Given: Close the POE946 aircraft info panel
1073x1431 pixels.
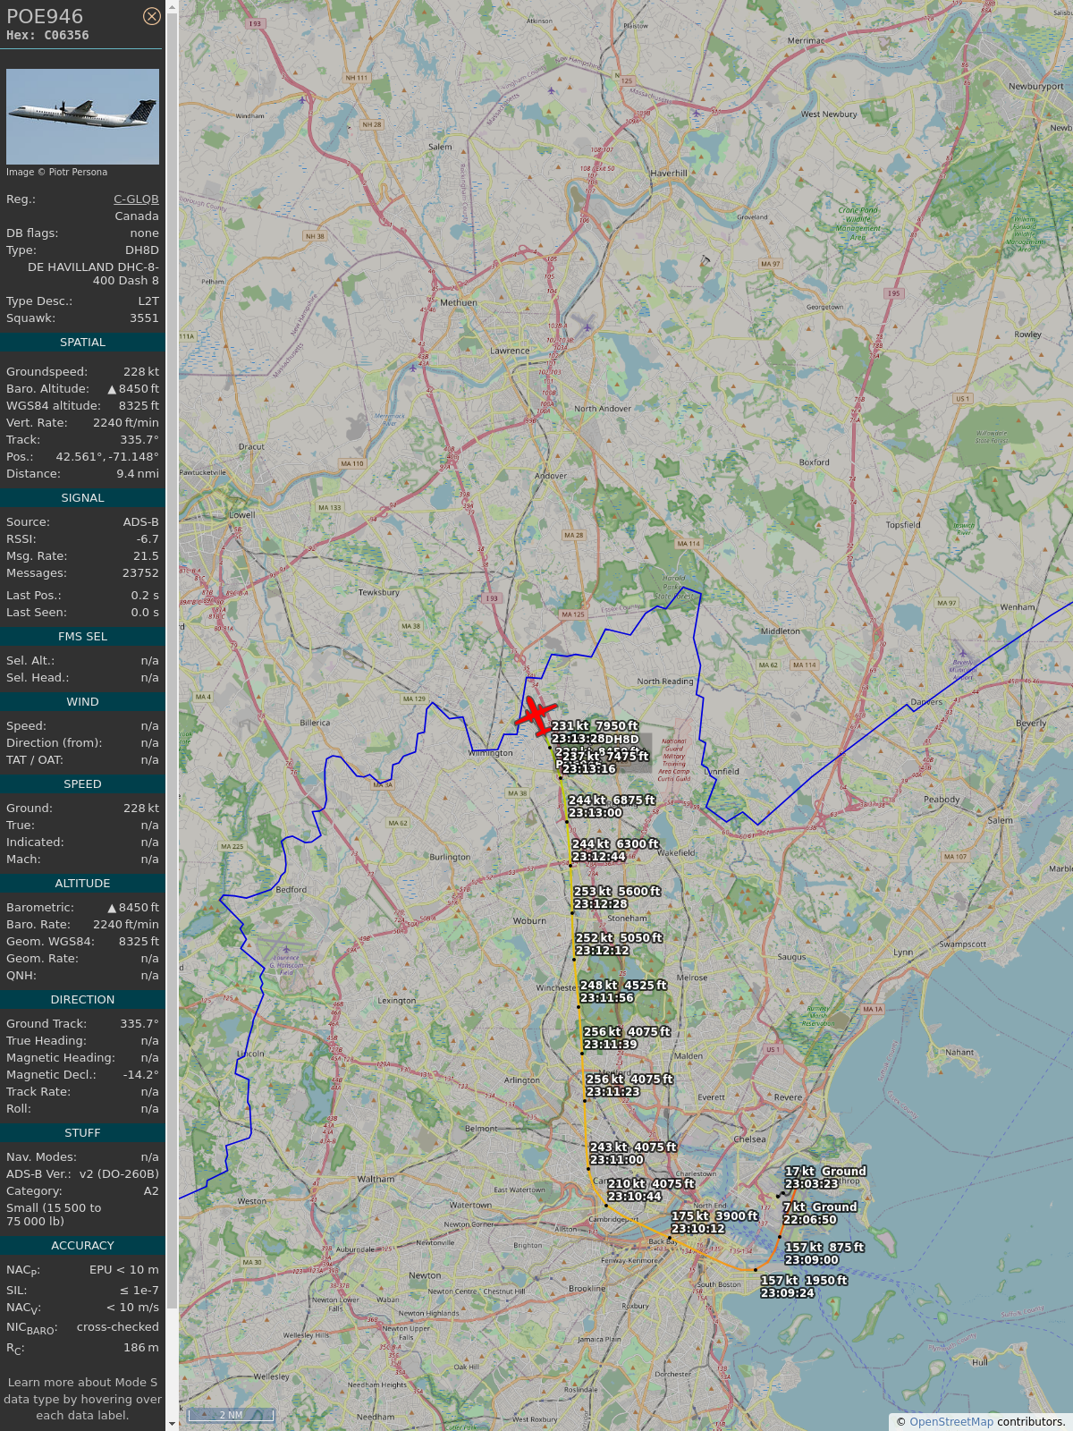Looking at the screenshot, I should (x=152, y=16).
